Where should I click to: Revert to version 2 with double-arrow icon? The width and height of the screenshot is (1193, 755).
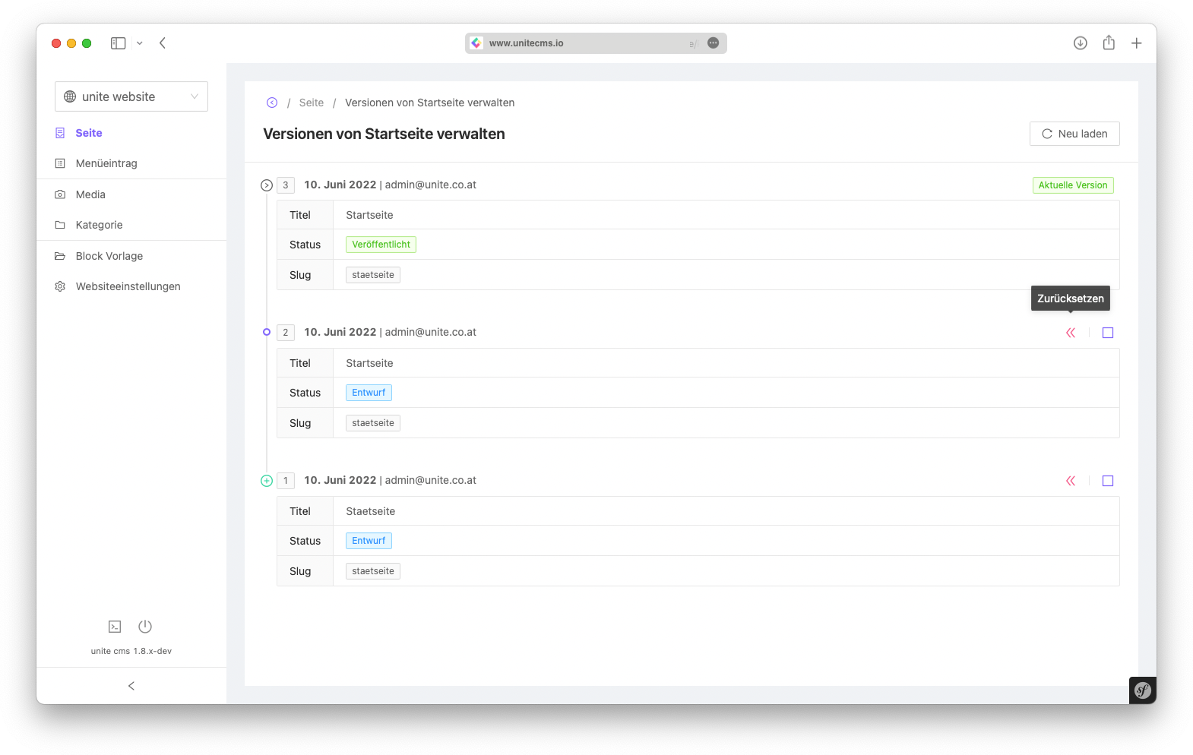[x=1071, y=333]
